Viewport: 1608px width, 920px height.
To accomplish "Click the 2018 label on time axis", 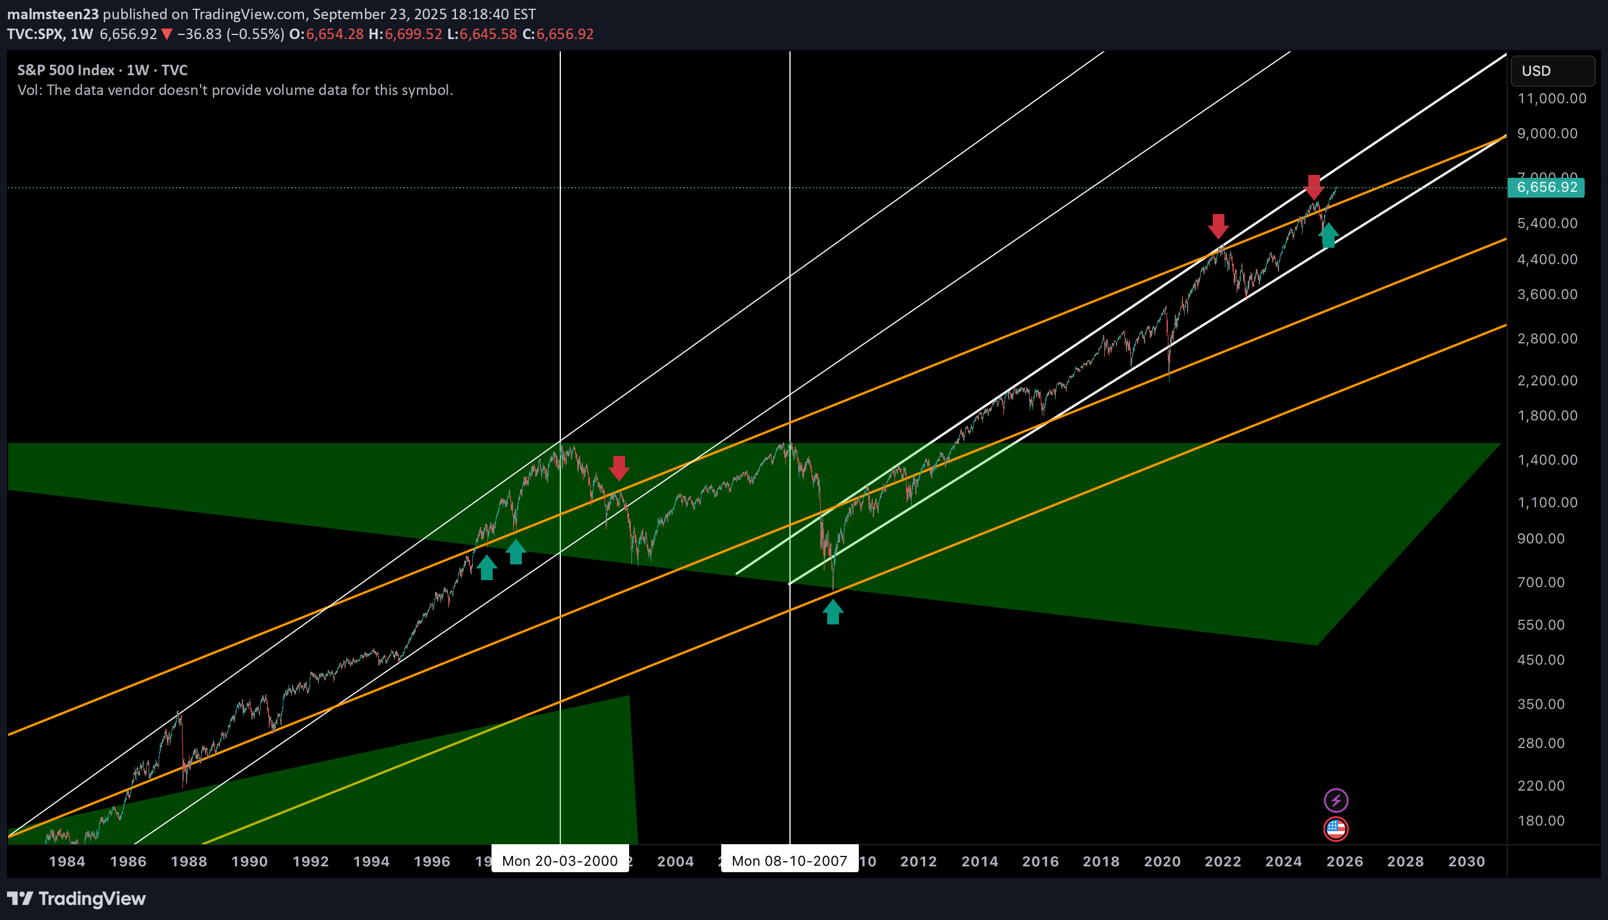I will [x=1101, y=861].
